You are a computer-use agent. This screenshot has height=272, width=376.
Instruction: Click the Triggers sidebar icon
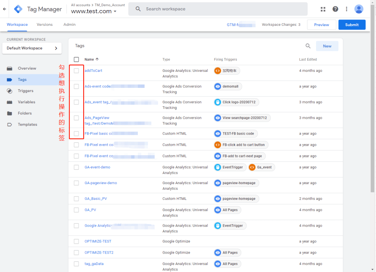tap(10, 91)
